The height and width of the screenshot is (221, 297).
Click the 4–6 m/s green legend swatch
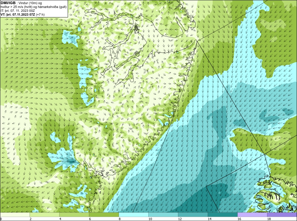point(74,215)
